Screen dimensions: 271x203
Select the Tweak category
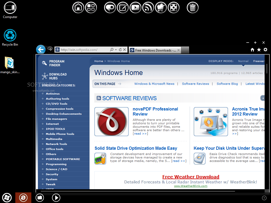pyautogui.click(x=51, y=184)
